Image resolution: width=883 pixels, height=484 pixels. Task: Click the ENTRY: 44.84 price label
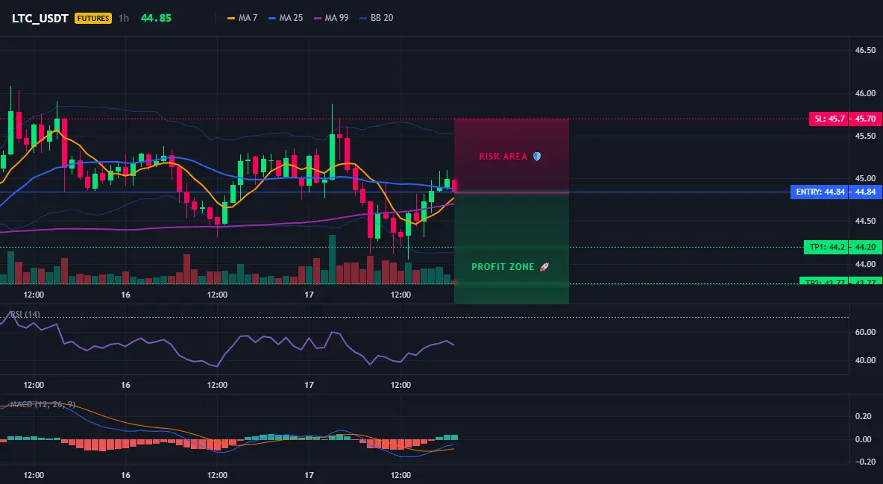pos(820,192)
